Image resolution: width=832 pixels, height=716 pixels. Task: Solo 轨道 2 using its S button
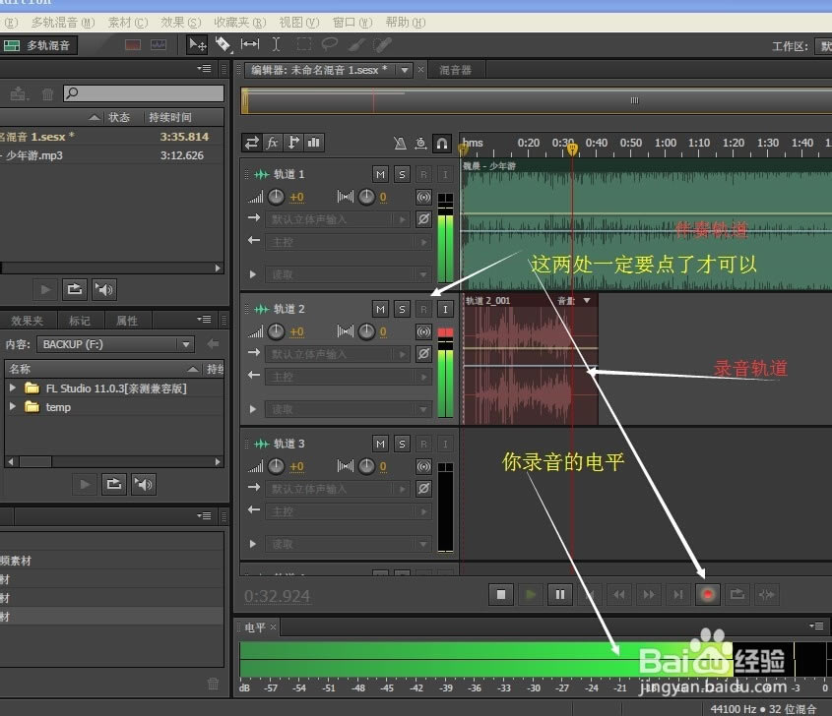click(x=402, y=309)
